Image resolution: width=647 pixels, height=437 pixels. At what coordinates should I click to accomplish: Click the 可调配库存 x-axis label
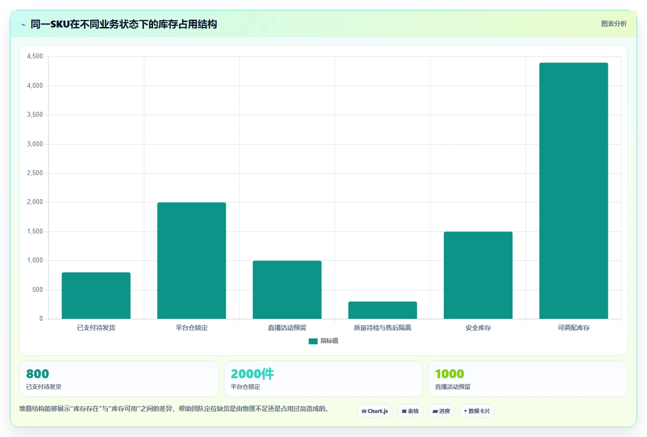[x=573, y=328]
